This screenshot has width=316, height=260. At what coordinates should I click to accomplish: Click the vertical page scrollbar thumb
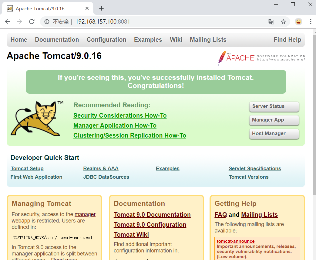coord(314,115)
